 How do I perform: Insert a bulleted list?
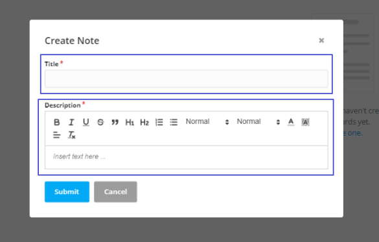tap(174, 122)
